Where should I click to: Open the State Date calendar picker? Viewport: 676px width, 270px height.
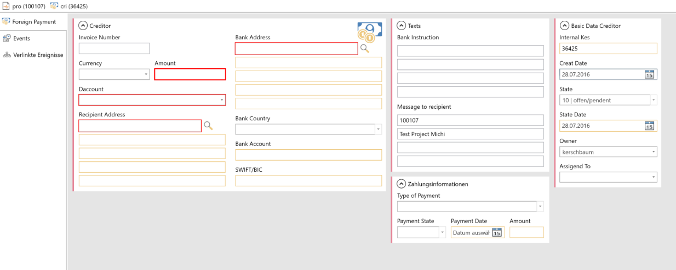pyautogui.click(x=649, y=126)
